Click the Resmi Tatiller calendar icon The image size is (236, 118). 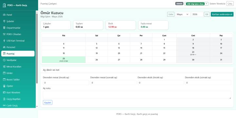[4, 80]
